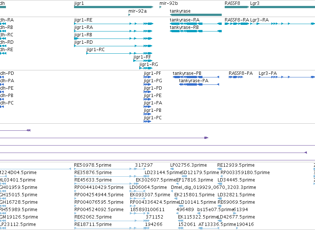315x230 pixels.
Task: Select the jigr1-PB protein label
Action: pyautogui.click(x=153, y=111)
